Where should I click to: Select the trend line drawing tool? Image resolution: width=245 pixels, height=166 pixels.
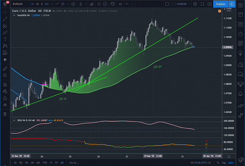pos(5,19)
